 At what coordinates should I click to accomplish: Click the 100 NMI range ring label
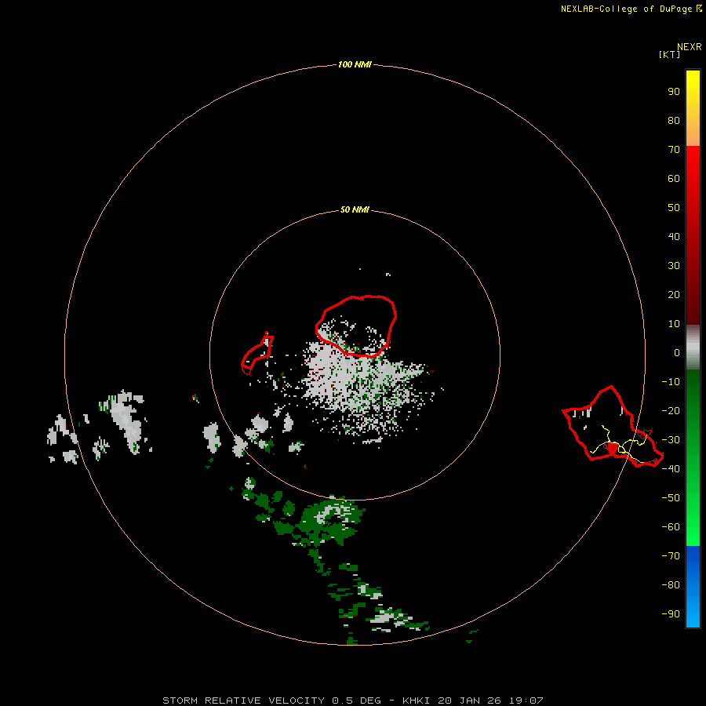point(355,64)
